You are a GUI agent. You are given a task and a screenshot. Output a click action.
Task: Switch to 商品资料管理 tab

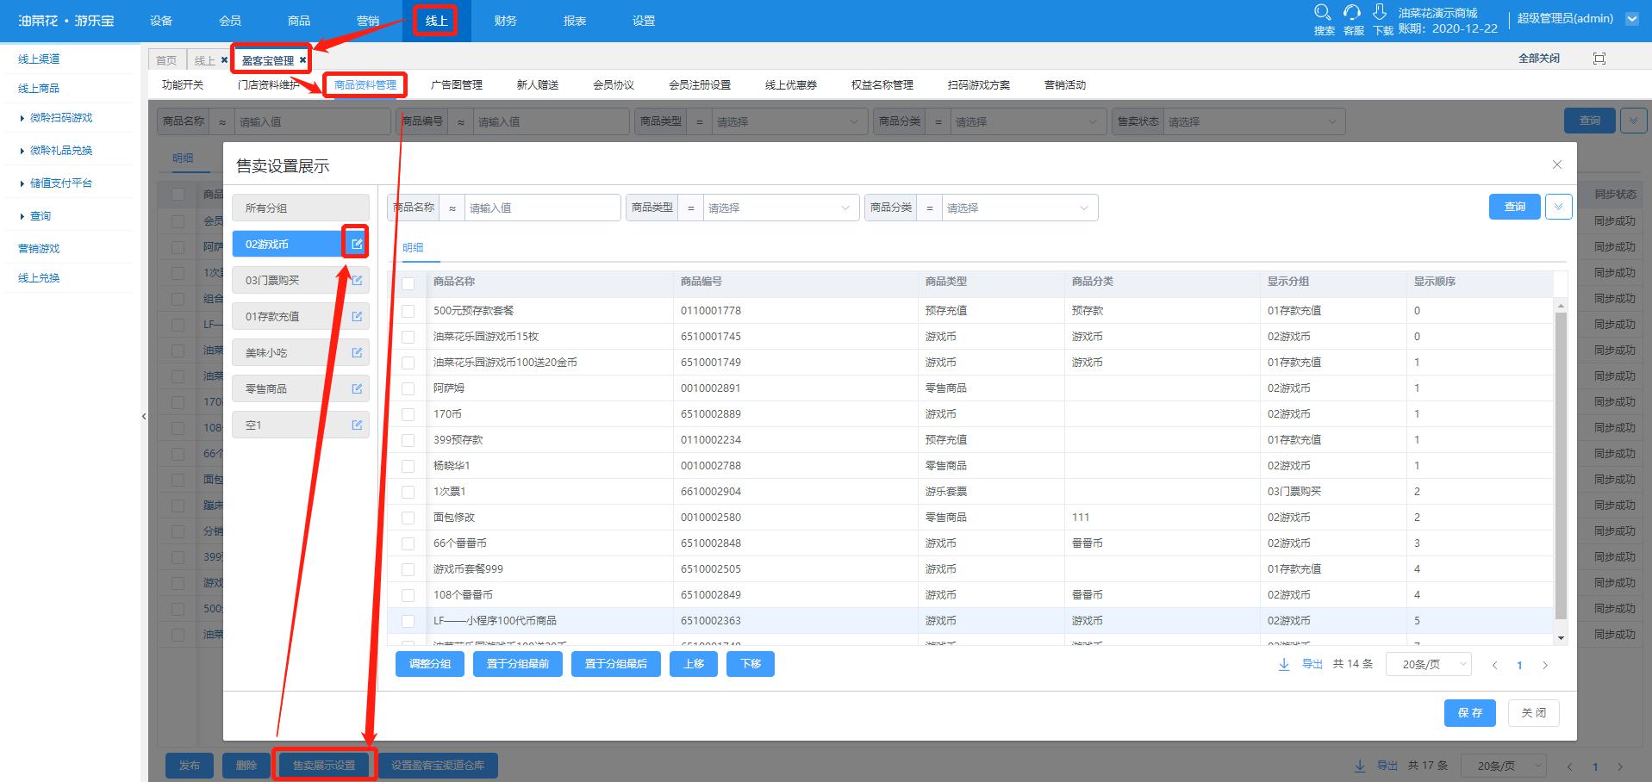365,85
